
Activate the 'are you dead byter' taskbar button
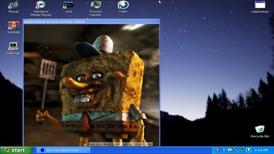pyautogui.click(x=64, y=150)
